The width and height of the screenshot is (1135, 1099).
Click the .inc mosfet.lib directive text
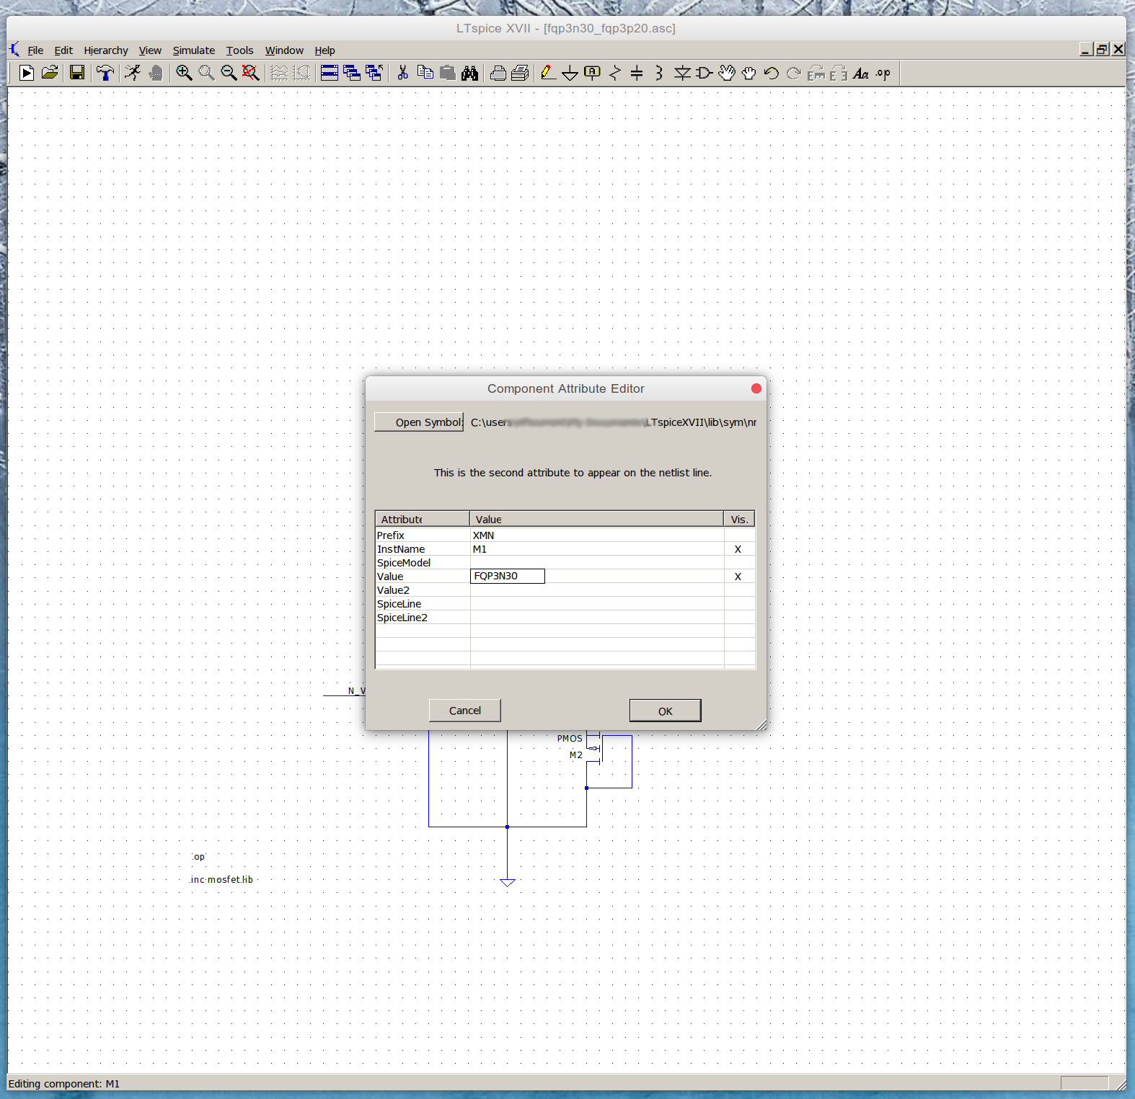coord(221,879)
